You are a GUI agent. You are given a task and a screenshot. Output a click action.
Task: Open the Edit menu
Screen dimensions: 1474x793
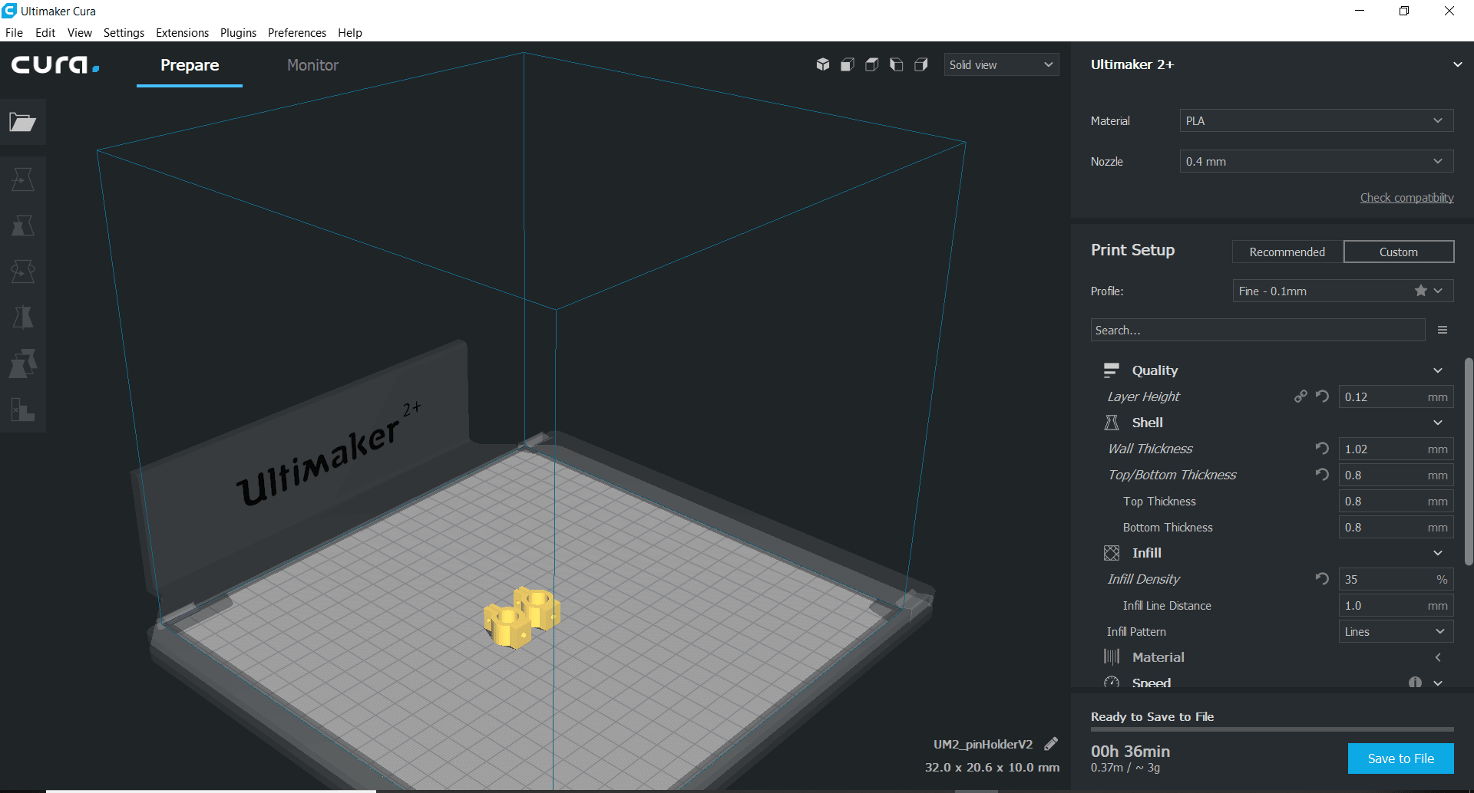tap(45, 32)
